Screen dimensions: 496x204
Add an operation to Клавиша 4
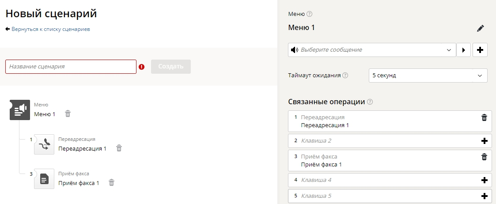(484, 180)
